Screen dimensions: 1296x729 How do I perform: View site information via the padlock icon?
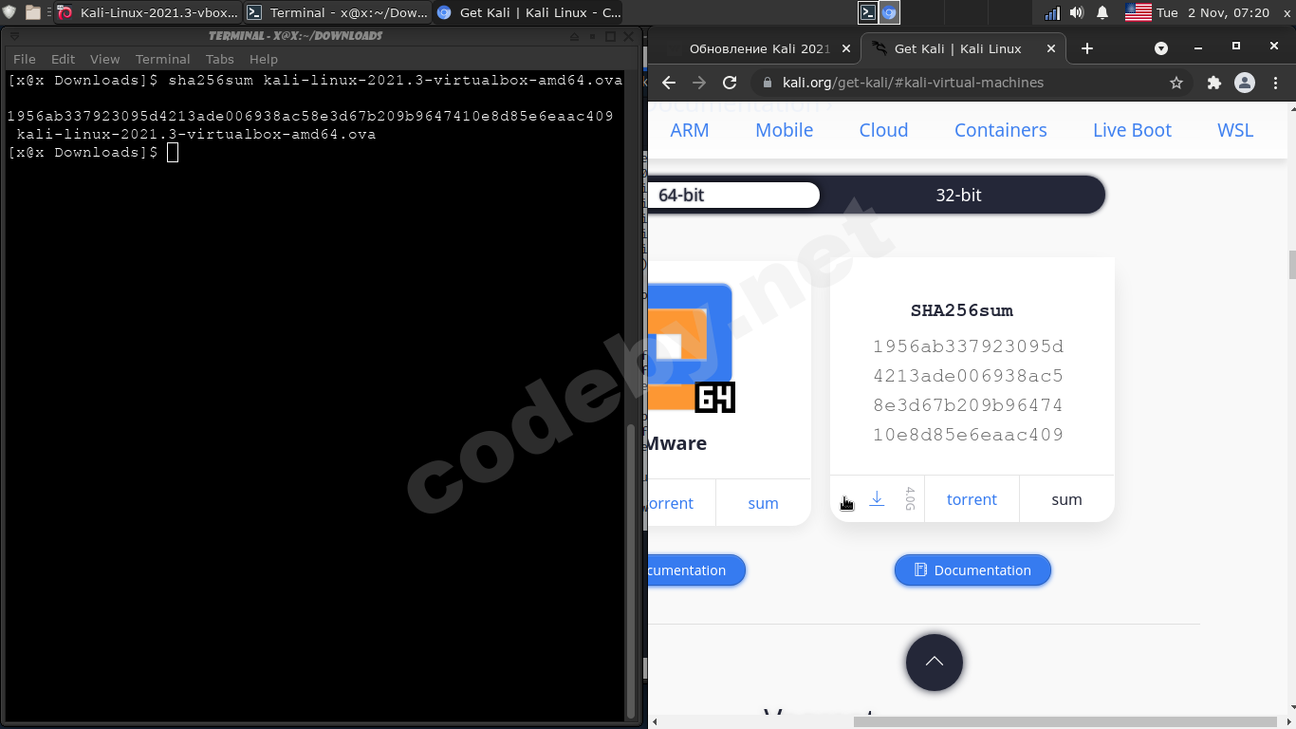point(767,83)
